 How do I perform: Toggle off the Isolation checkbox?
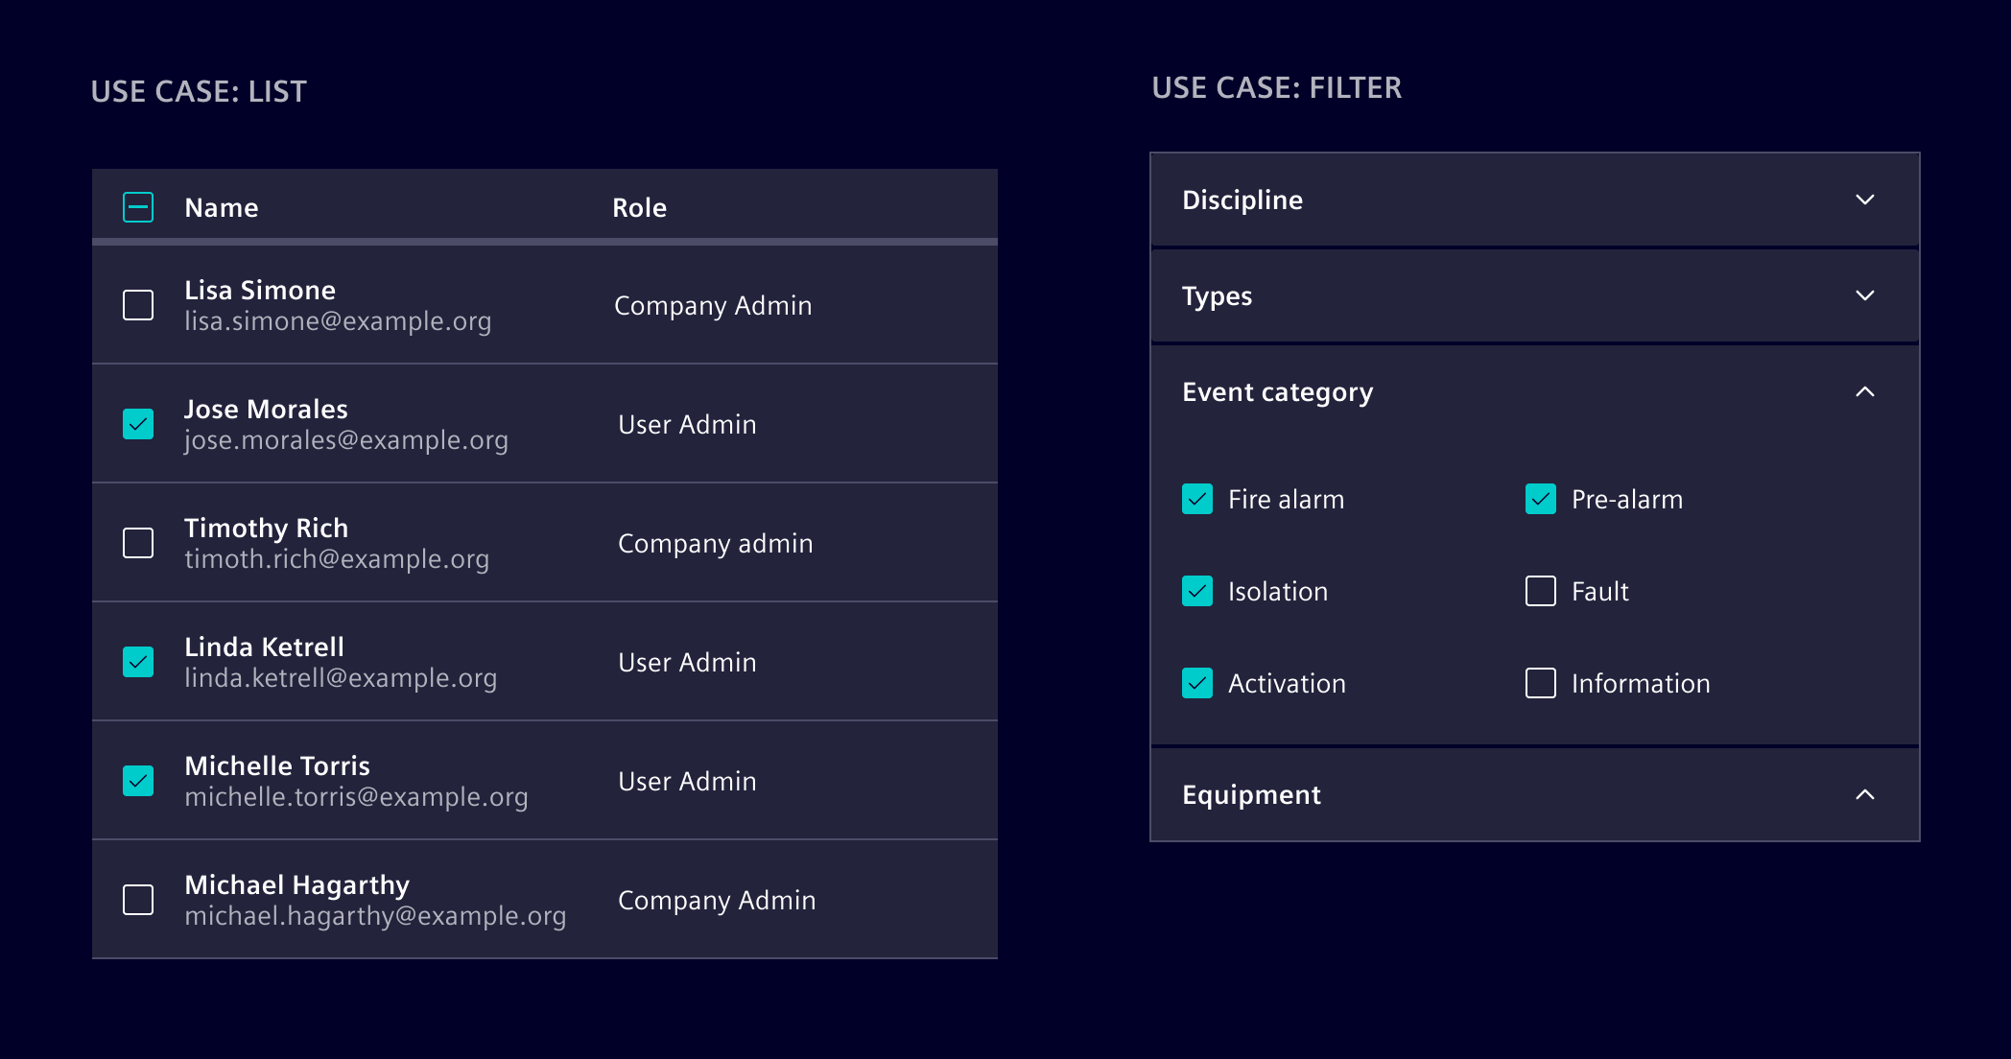1197,592
